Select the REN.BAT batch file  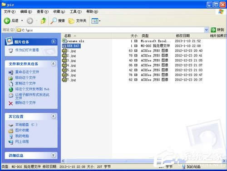click(73, 46)
